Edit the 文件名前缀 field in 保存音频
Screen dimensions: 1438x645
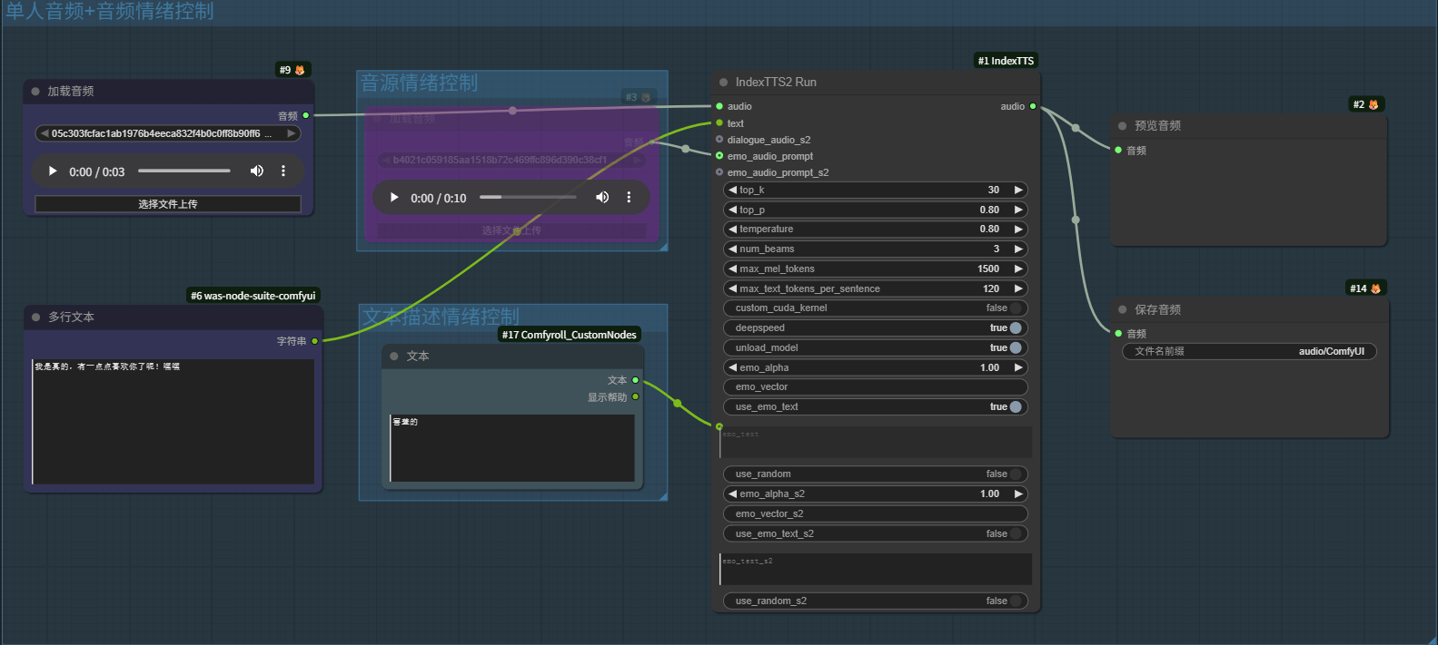point(1249,352)
